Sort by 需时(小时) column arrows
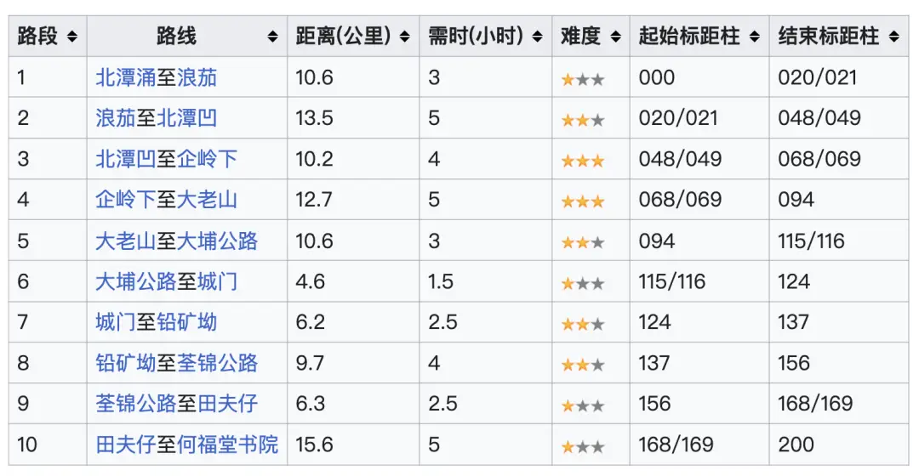The image size is (919, 476). tap(537, 37)
